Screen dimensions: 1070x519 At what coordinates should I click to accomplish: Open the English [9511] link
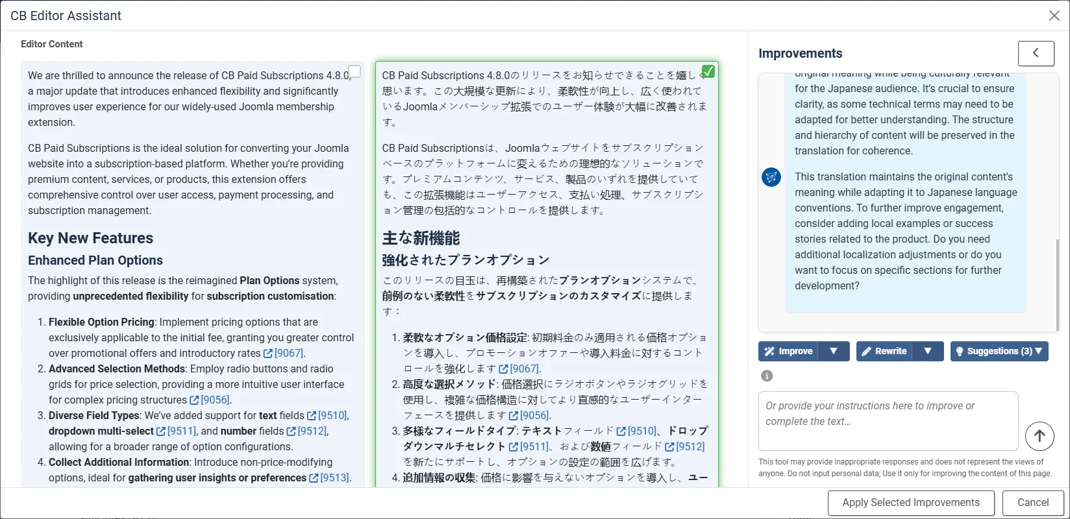[x=176, y=431]
